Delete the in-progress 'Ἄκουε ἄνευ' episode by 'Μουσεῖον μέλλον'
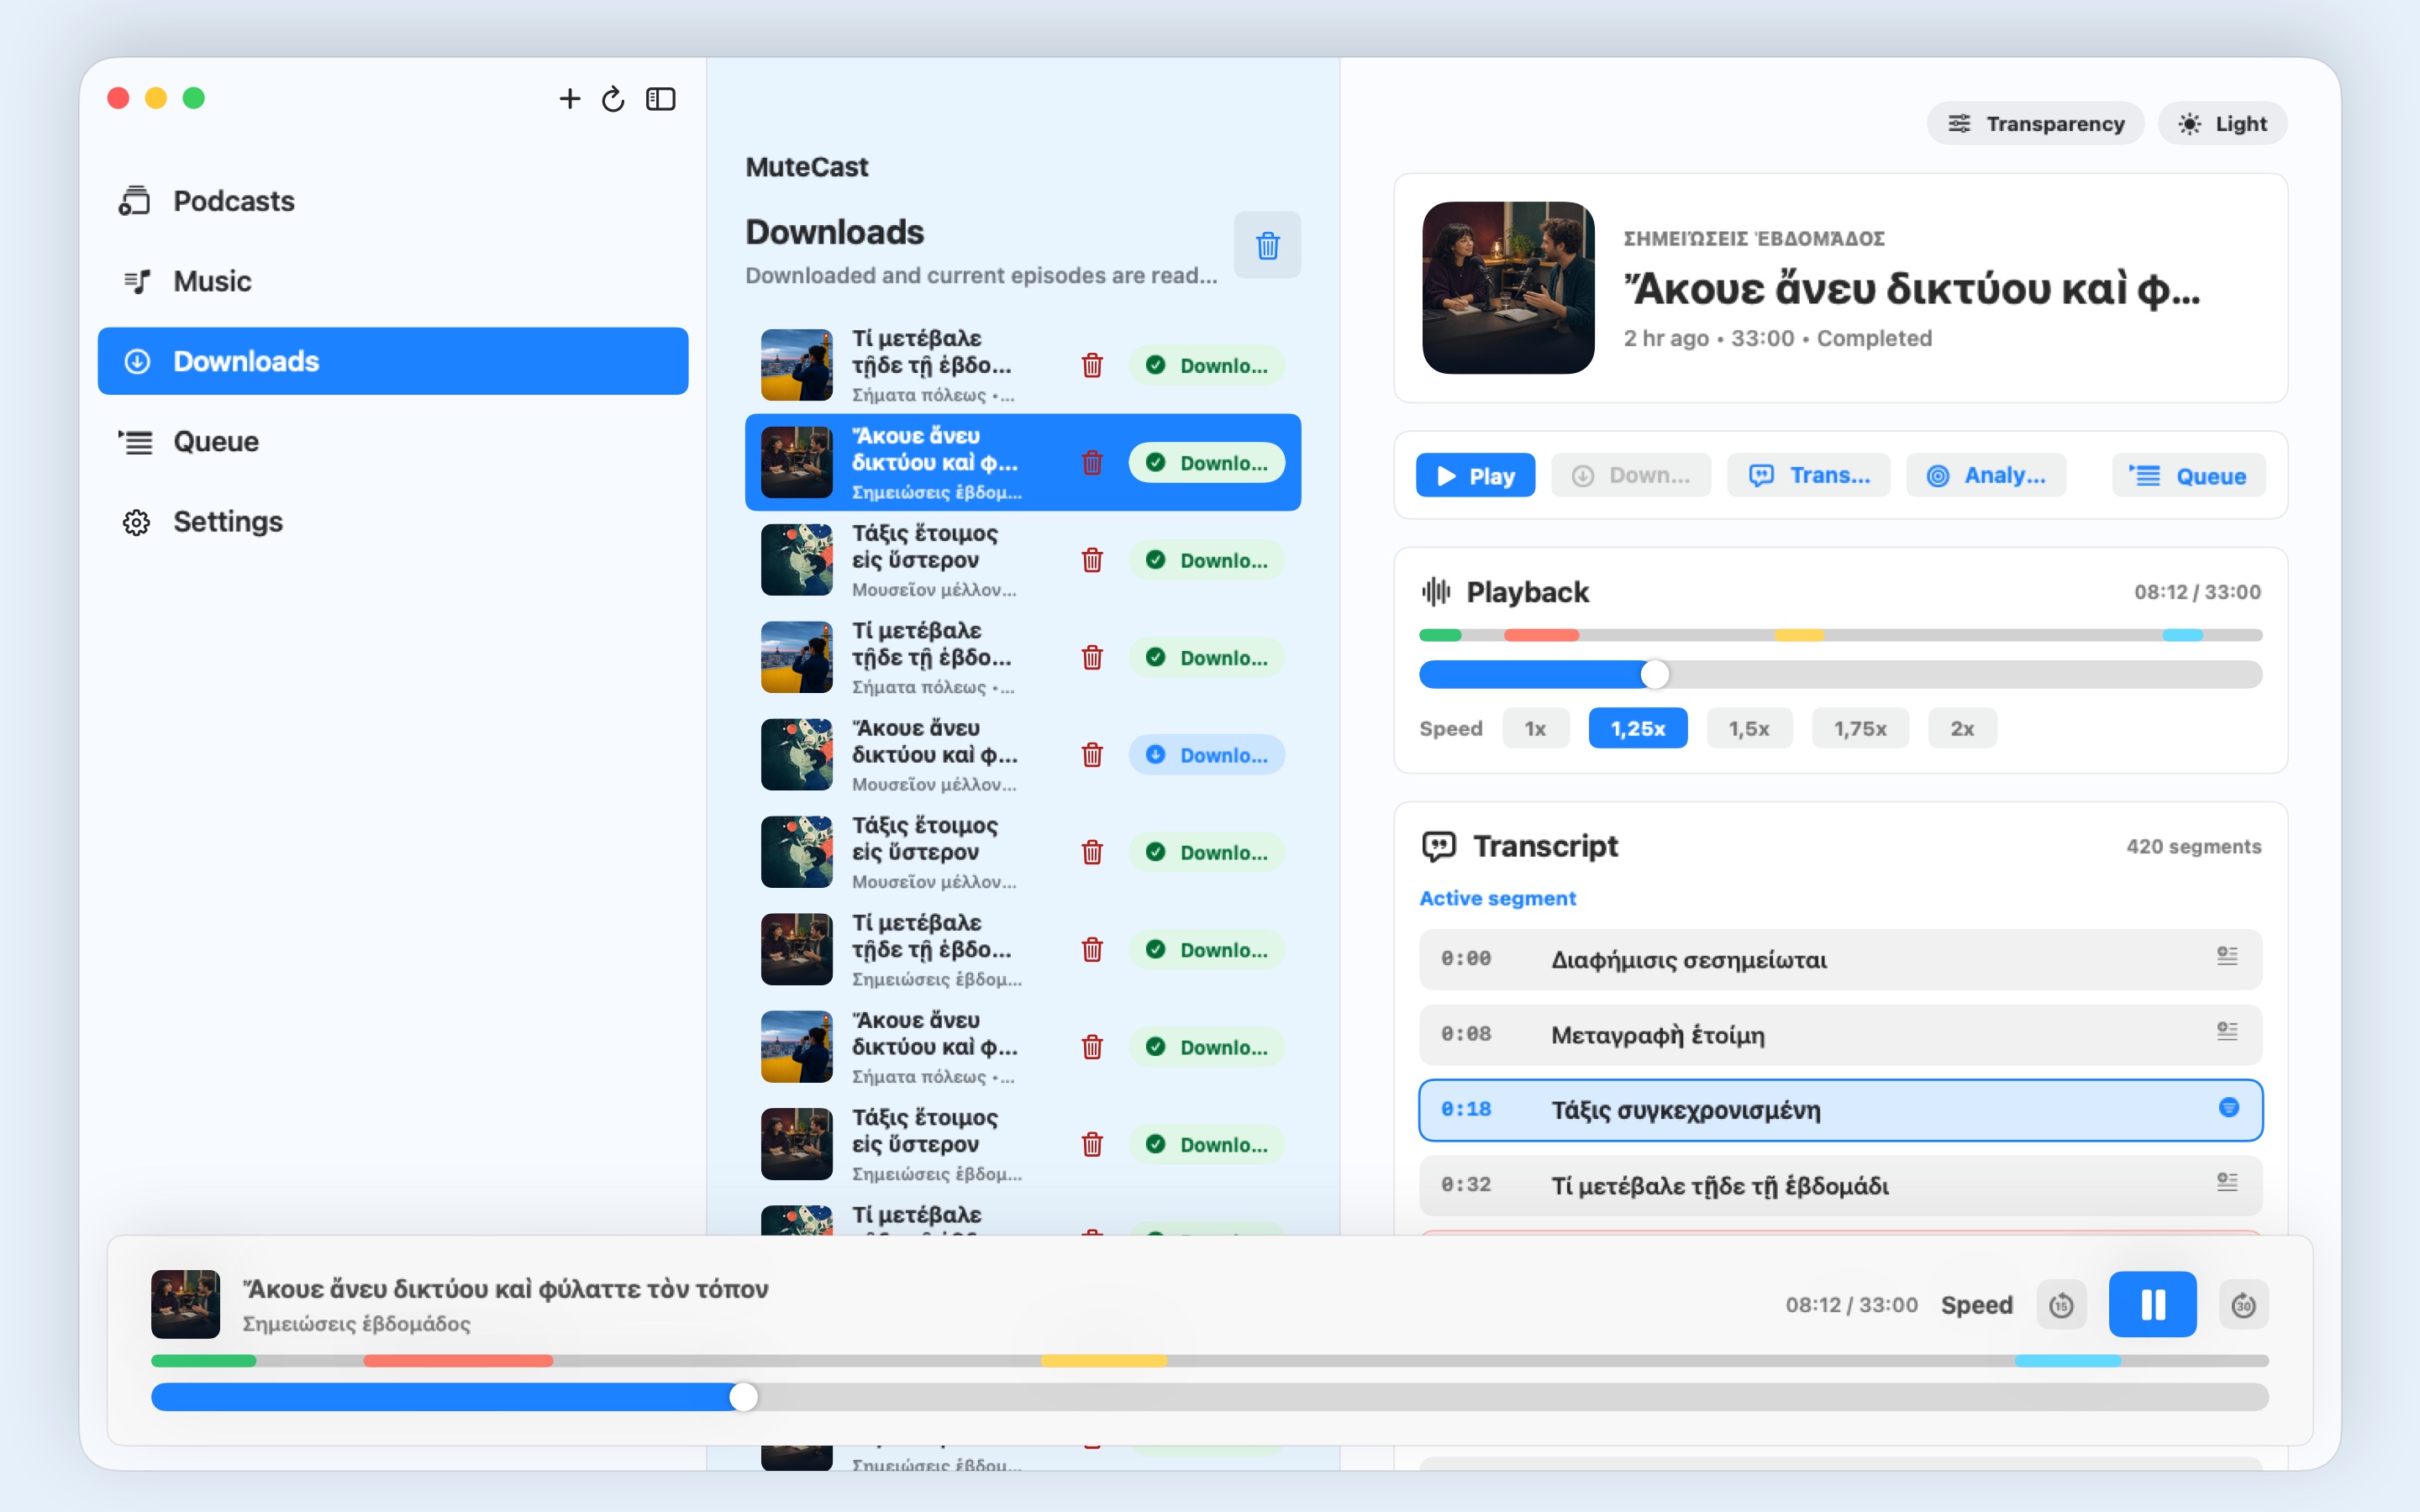Image resolution: width=2420 pixels, height=1512 pixels. click(x=1092, y=755)
